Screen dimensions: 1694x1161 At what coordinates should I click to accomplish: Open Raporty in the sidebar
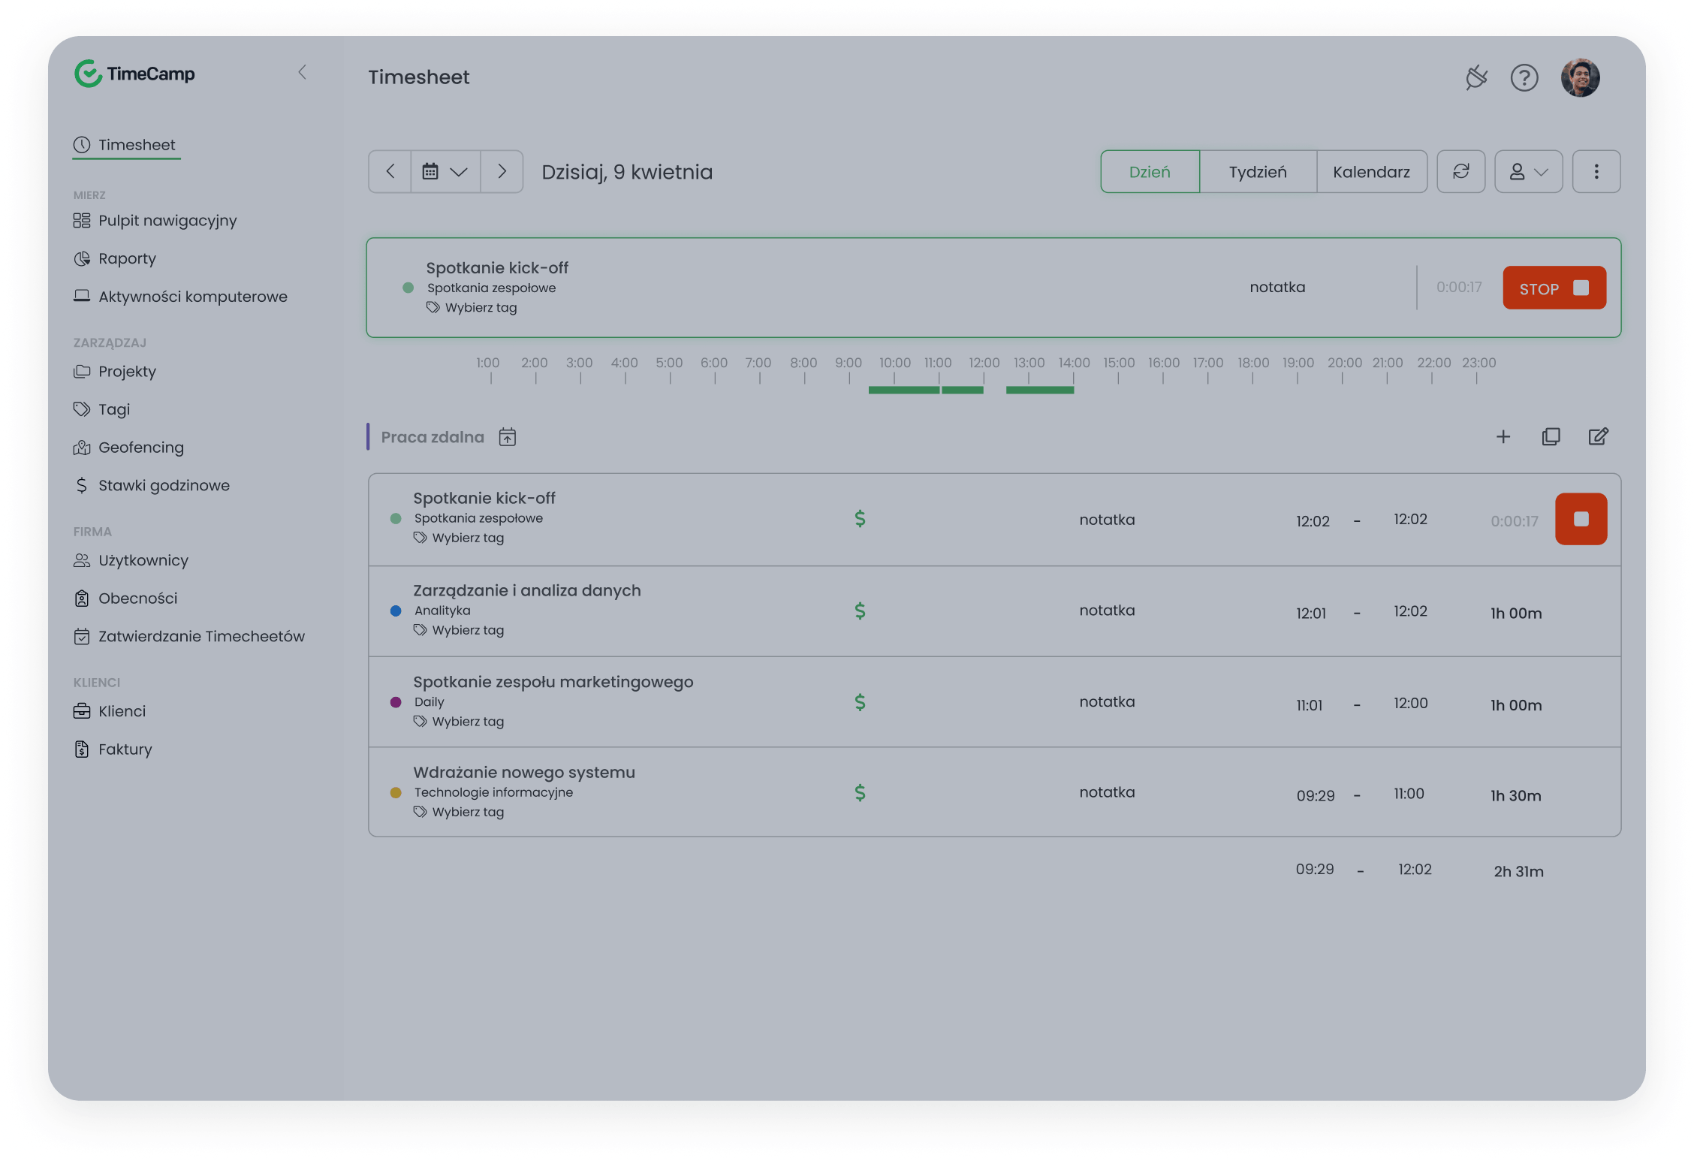[x=115, y=258]
